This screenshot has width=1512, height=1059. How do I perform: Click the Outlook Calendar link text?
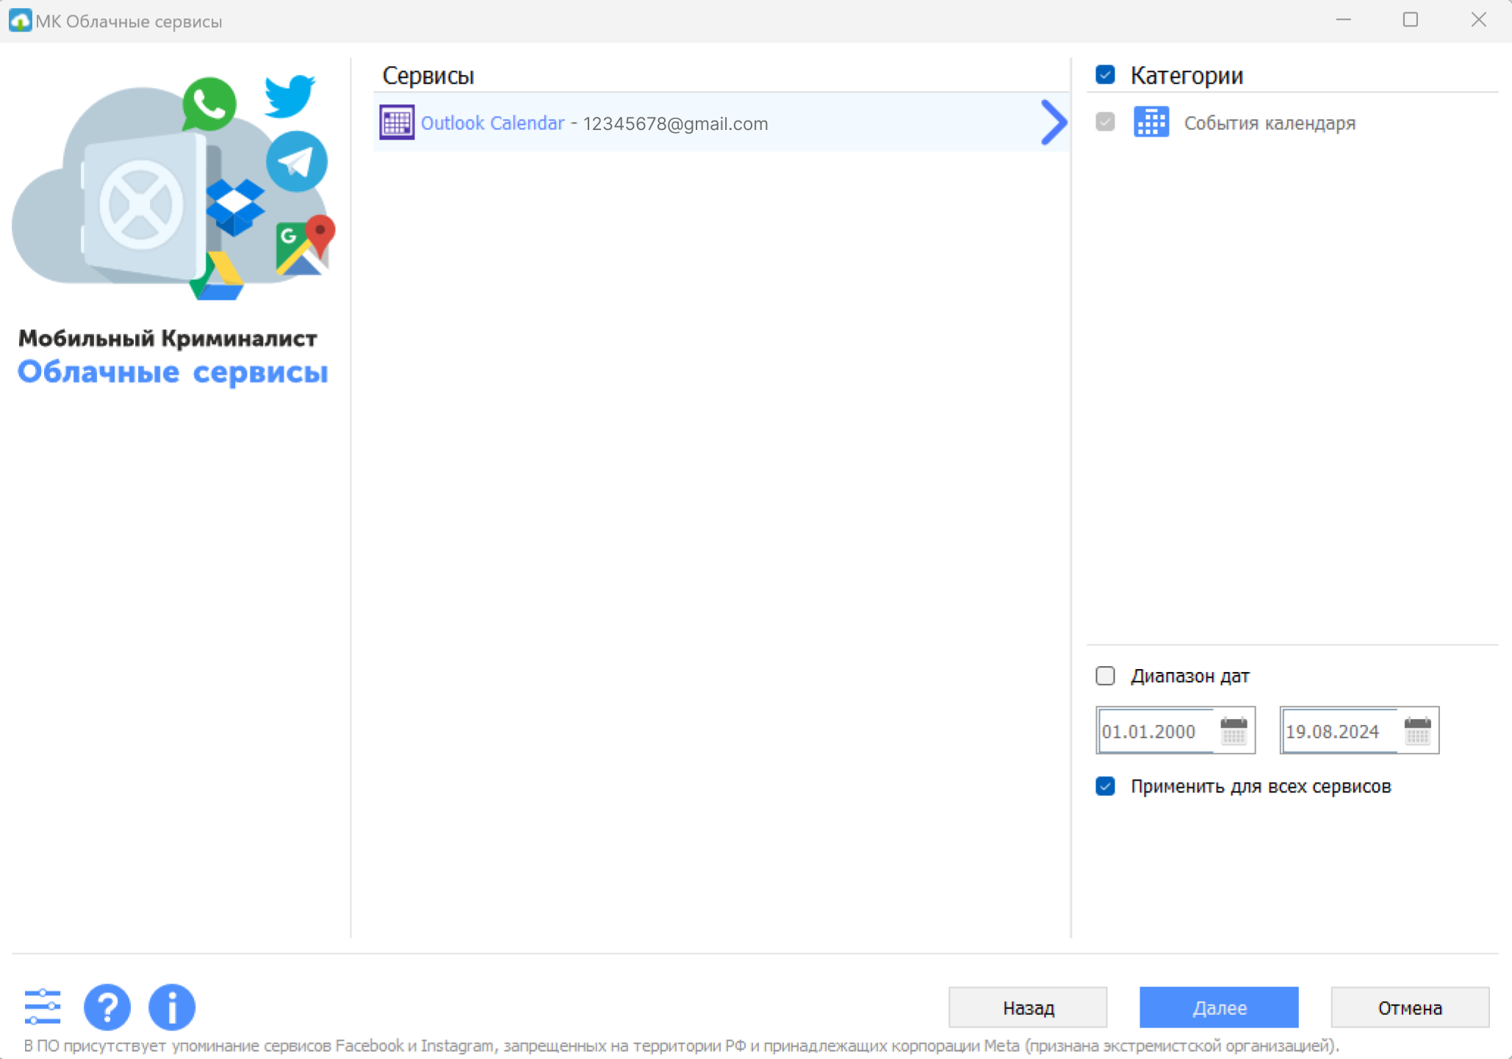492,123
